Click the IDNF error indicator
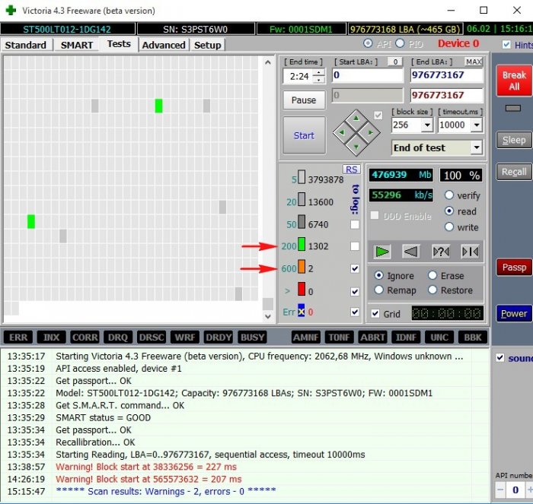The image size is (533, 504). tap(406, 338)
